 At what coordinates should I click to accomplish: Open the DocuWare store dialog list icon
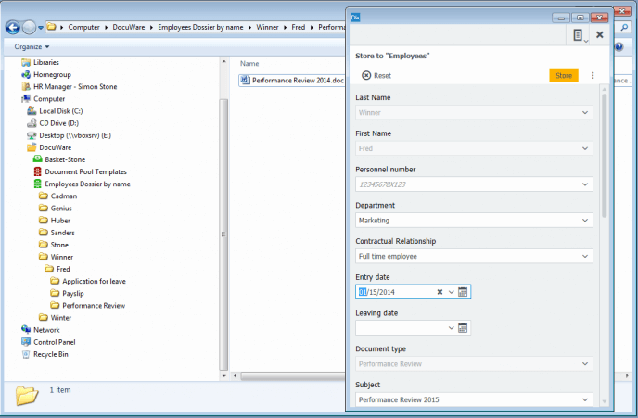pos(578,35)
